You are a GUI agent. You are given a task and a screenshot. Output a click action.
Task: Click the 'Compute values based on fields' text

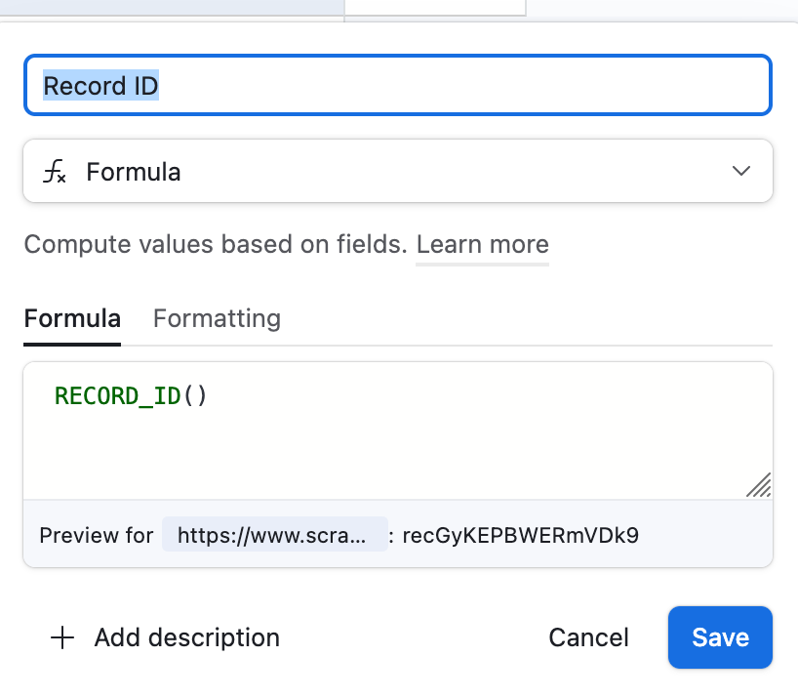tap(215, 244)
